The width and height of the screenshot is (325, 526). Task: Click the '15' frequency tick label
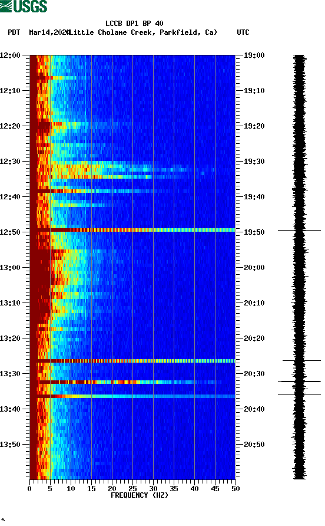pyautogui.click(x=91, y=489)
